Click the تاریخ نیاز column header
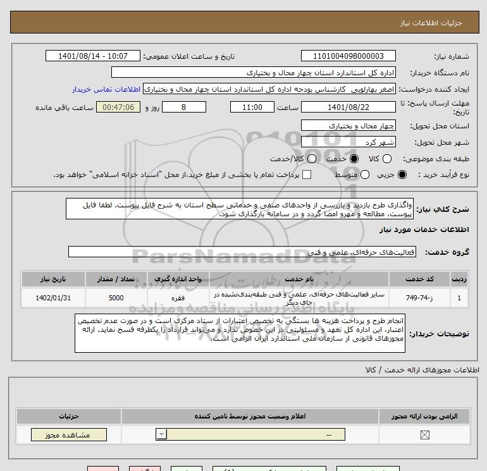This screenshot has width=487, height=471. [53, 279]
